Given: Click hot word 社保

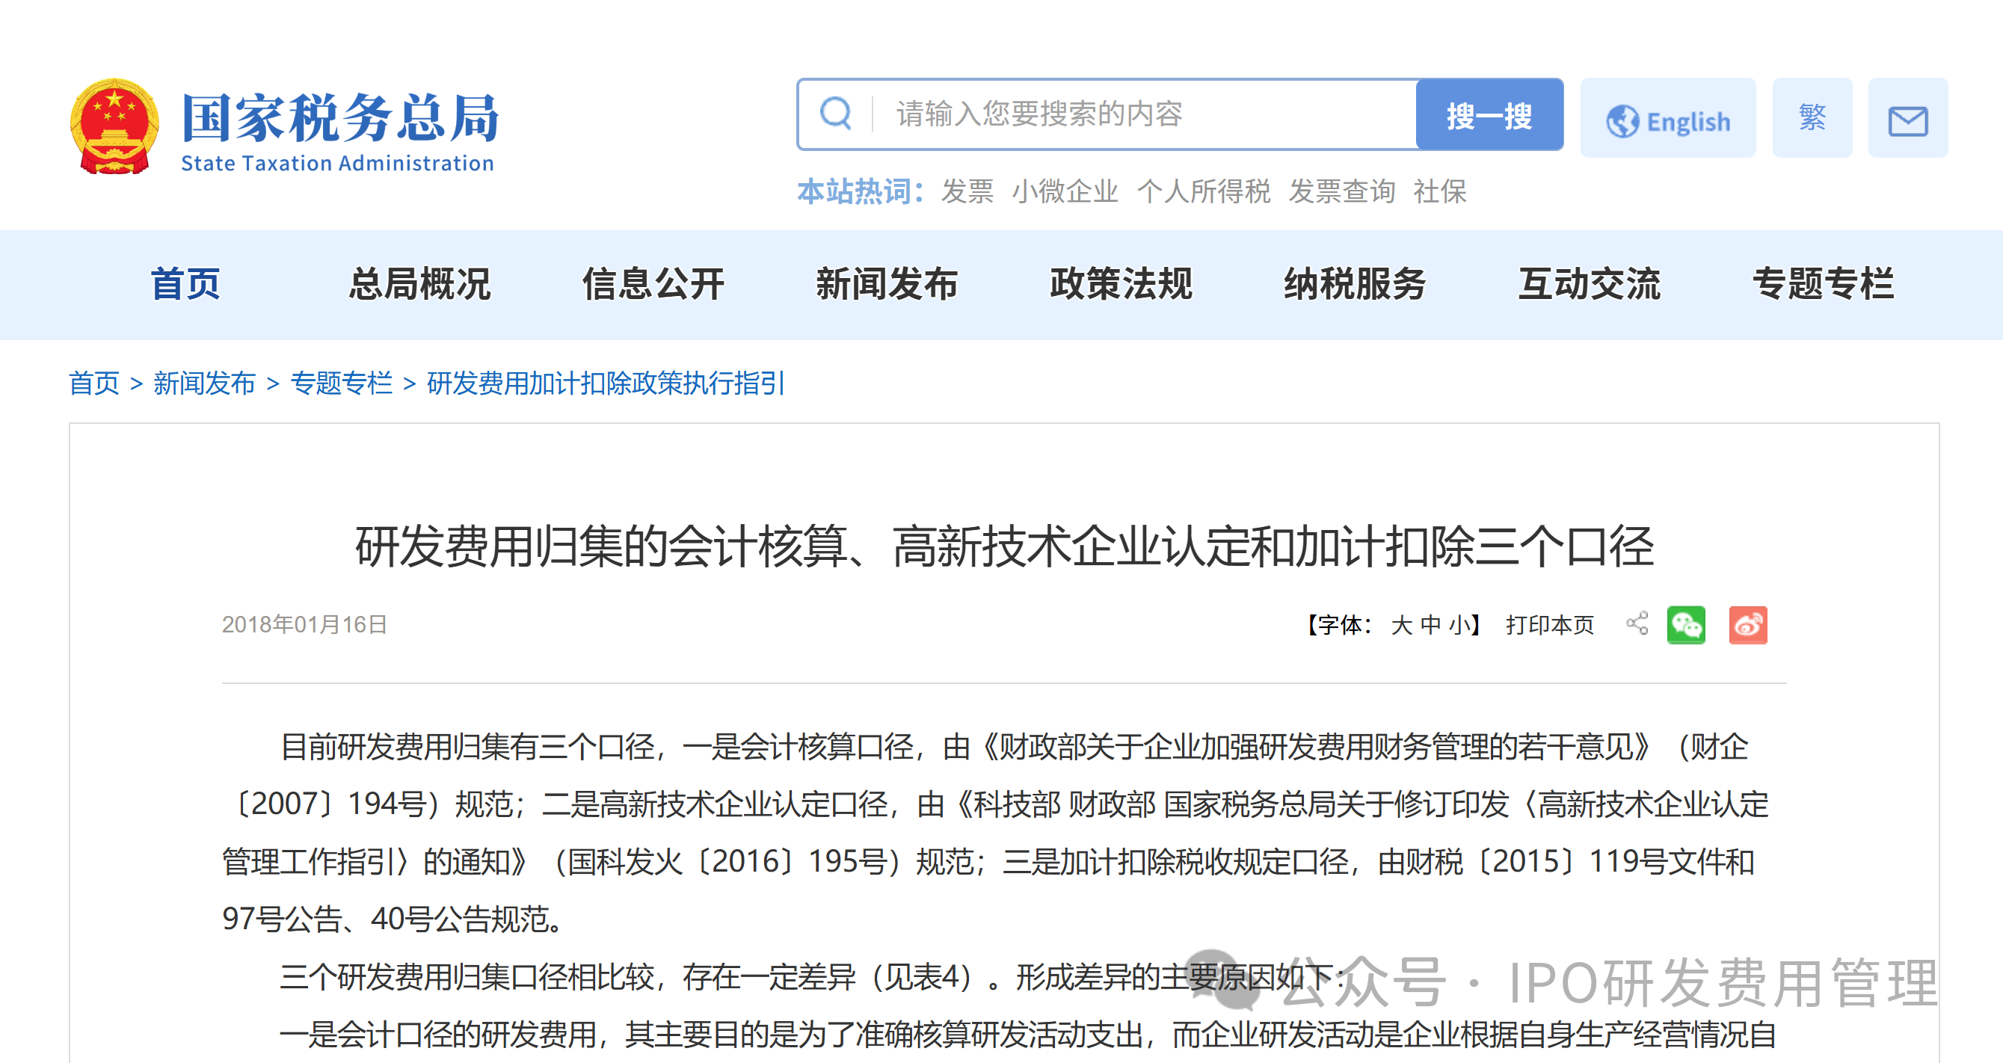Looking at the screenshot, I should click(x=1440, y=191).
